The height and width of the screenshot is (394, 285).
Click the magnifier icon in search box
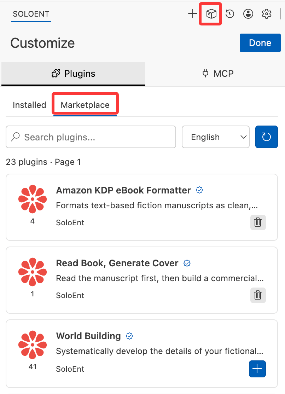click(x=16, y=137)
